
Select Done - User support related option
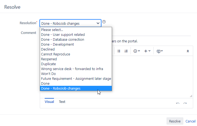tap(76, 35)
